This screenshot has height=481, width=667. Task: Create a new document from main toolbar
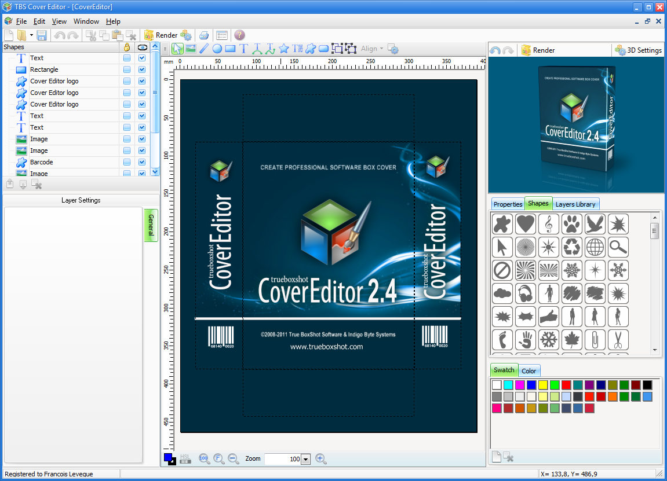[x=9, y=35]
